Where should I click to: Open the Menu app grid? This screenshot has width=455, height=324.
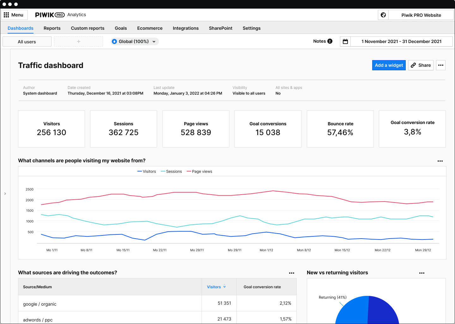pos(15,15)
